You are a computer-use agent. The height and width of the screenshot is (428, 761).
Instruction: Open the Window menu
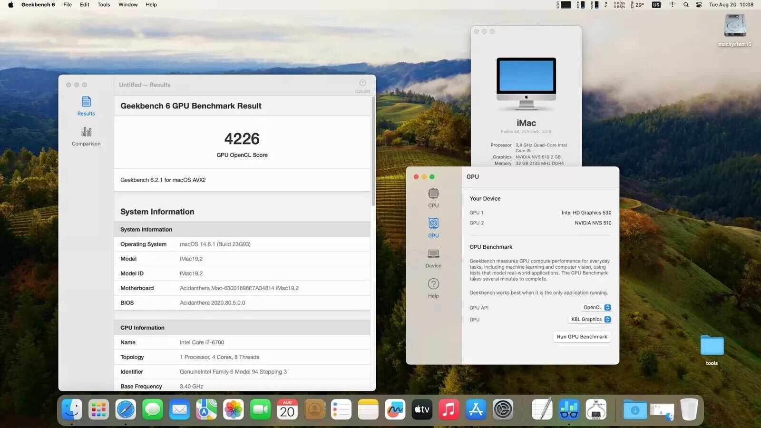point(128,5)
